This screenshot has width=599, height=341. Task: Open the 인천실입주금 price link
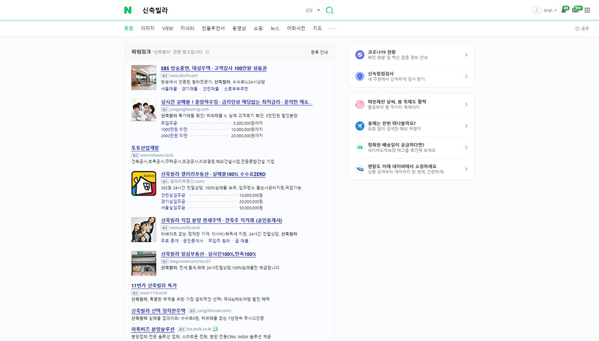click(x=173, y=195)
